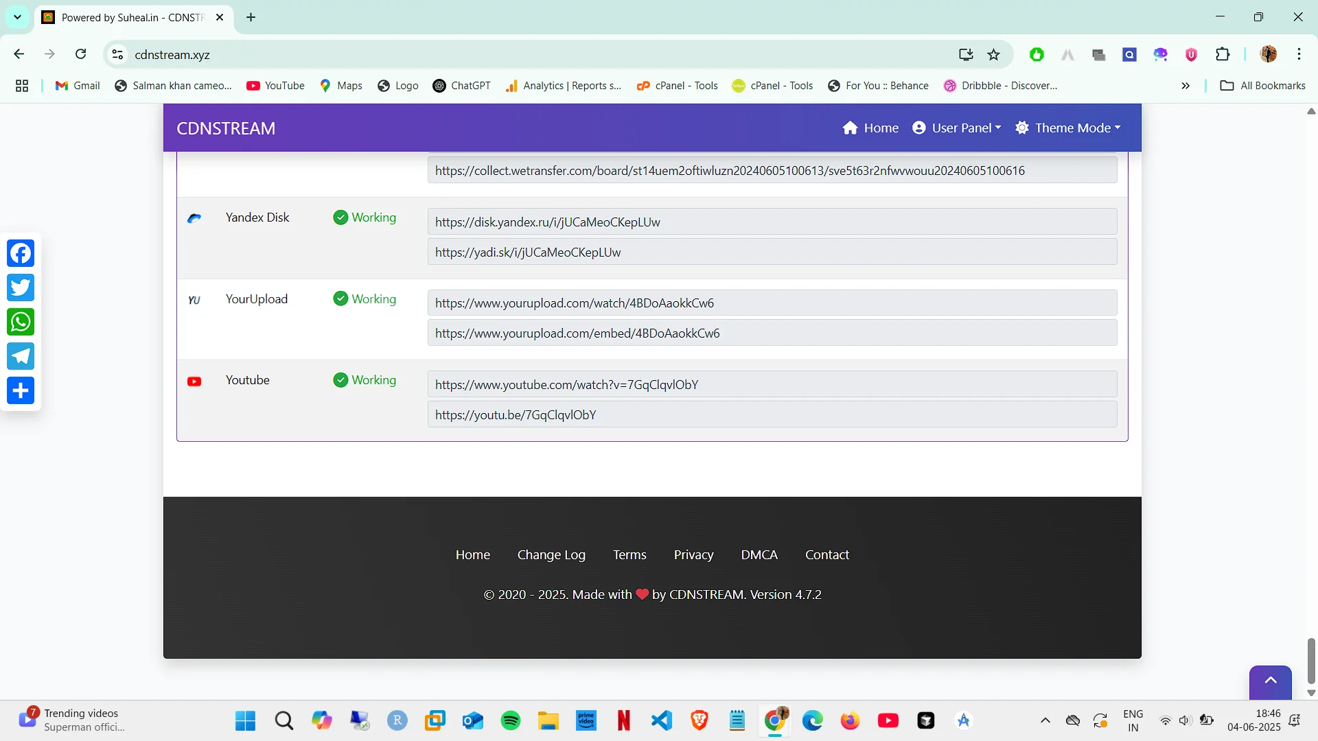Open DMCA footer link
The image size is (1318, 741).
[759, 555]
